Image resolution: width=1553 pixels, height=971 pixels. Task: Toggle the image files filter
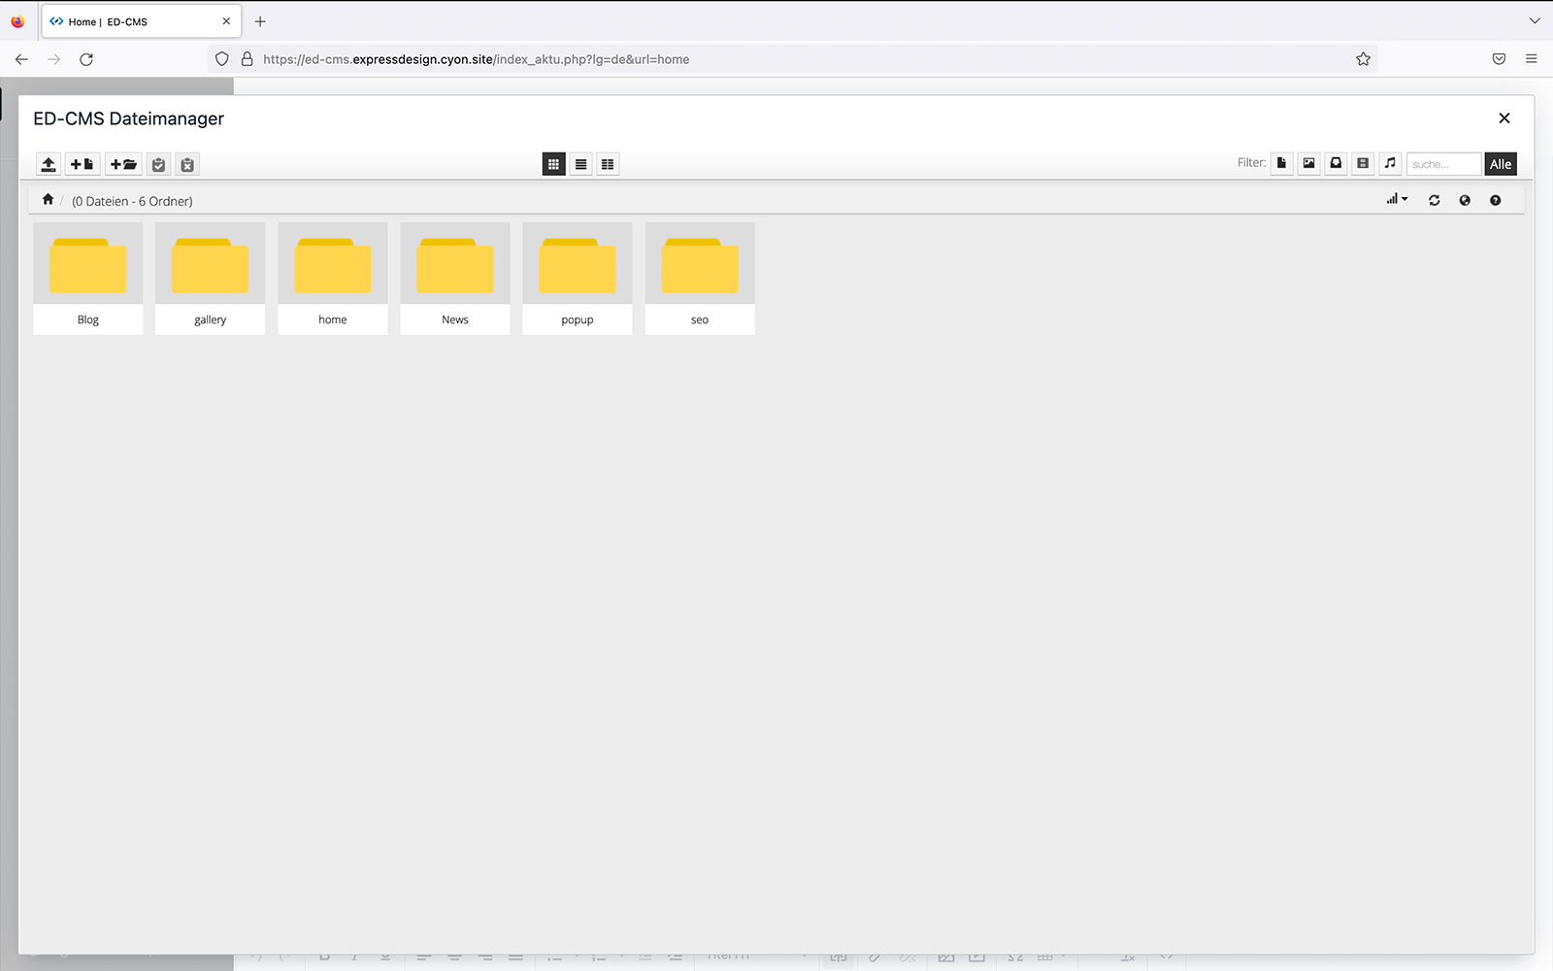coord(1308,163)
